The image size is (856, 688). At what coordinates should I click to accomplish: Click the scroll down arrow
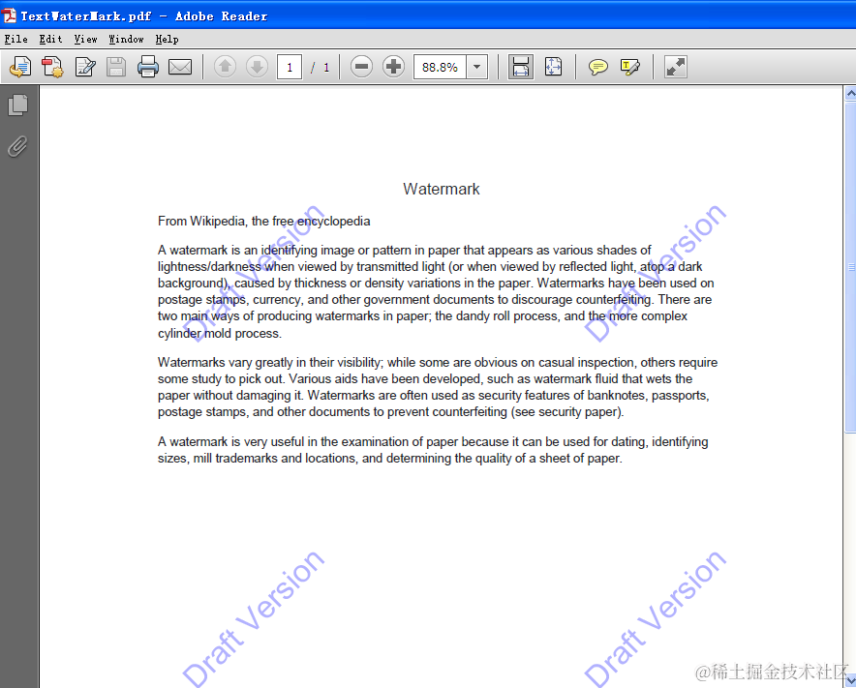click(850, 681)
